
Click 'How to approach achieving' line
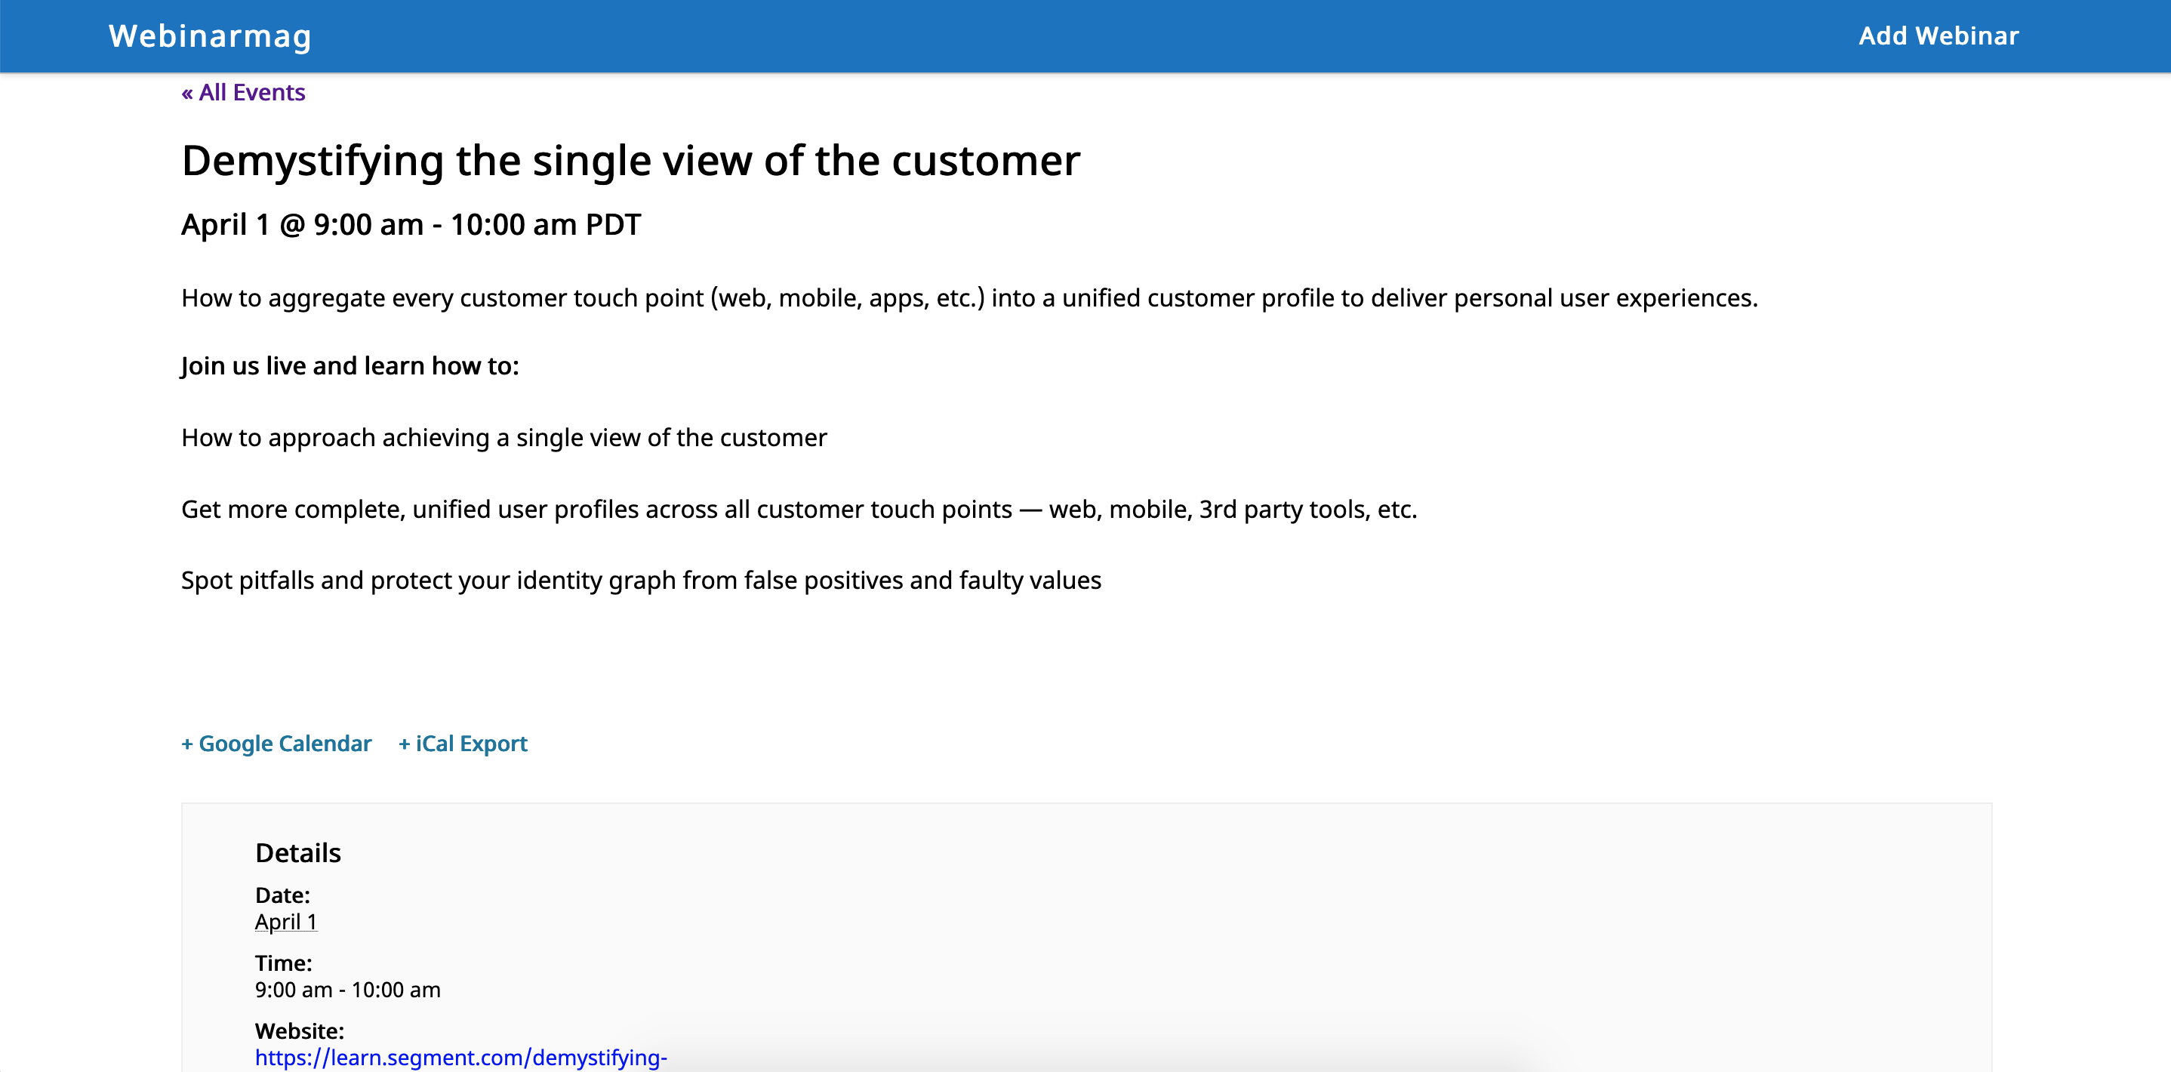(504, 437)
